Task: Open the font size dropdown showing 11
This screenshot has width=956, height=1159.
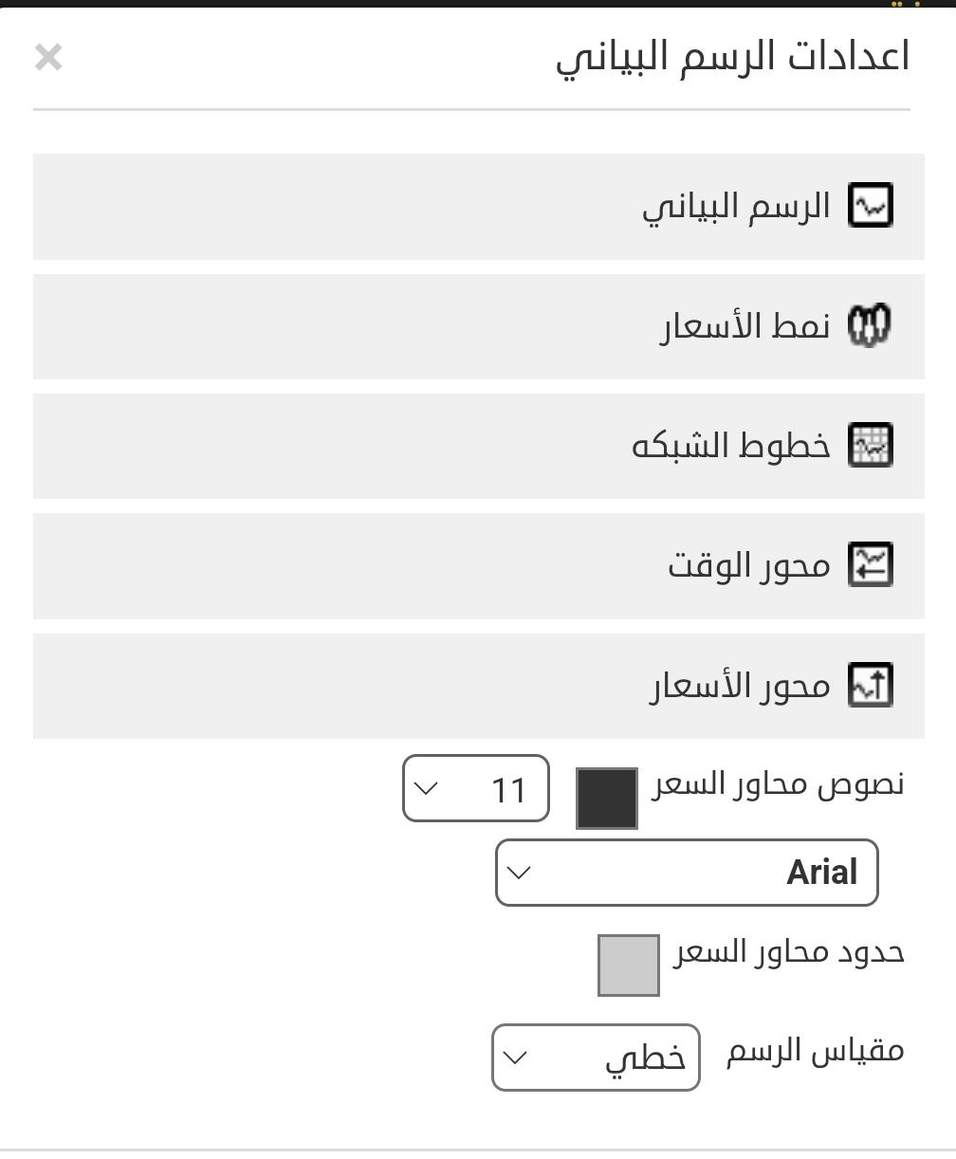Action: [475, 788]
